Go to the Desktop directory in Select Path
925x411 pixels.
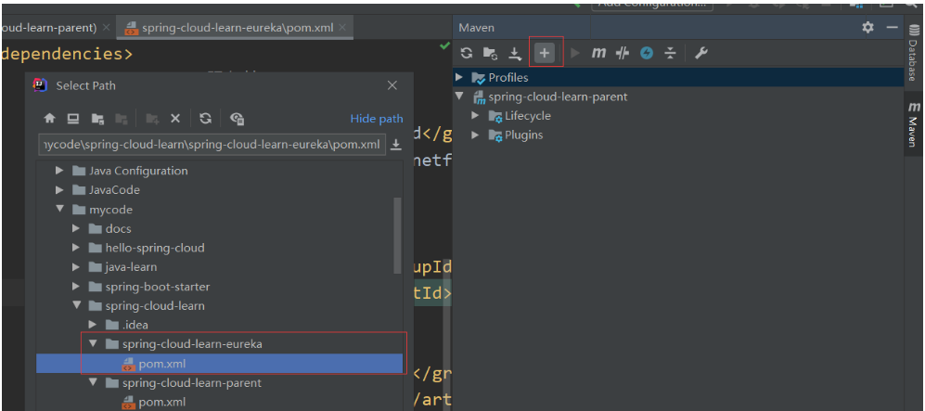[73, 119]
